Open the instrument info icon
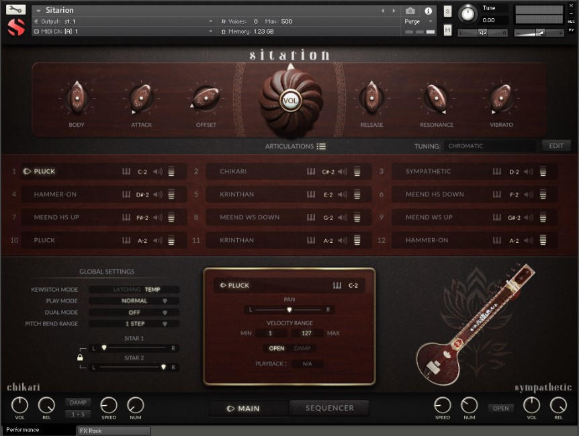The image size is (579, 436). click(x=429, y=11)
